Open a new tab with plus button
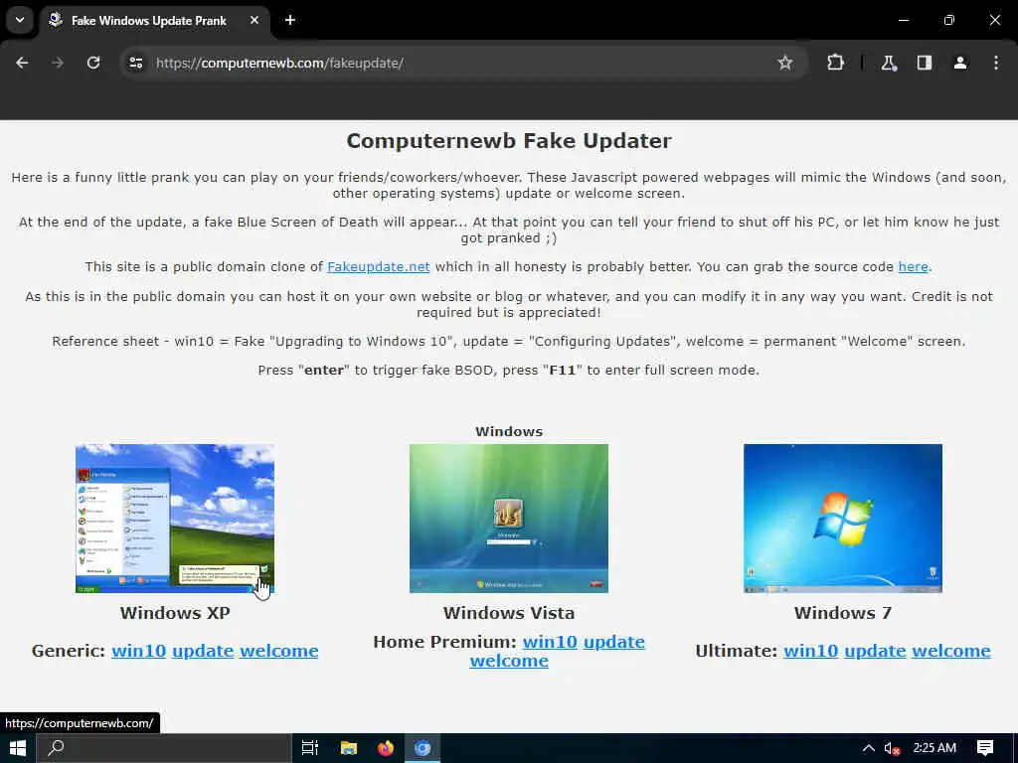 (290, 20)
